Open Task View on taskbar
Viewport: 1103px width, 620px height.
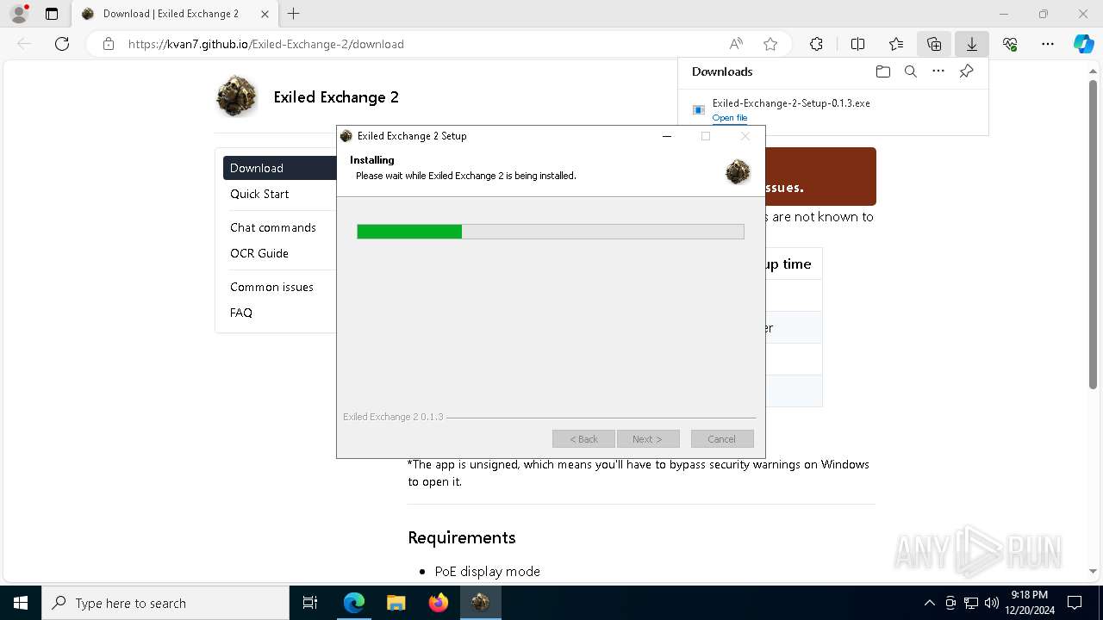tap(311, 603)
